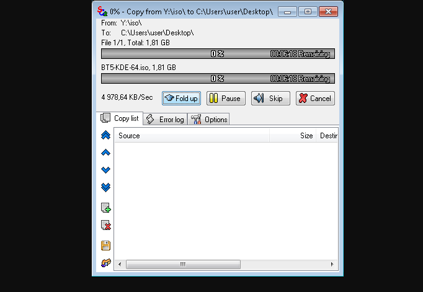Click the '4 978,64 KB/Sec' speed text
The height and width of the screenshot is (292, 423).
pos(127,97)
